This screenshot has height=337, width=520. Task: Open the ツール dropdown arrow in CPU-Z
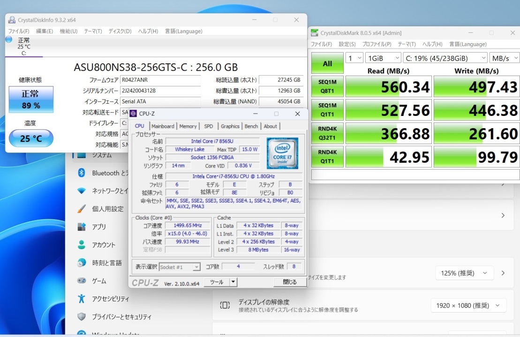tap(233, 282)
